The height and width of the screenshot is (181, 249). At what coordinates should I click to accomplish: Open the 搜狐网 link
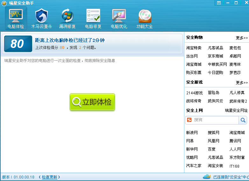213,132
